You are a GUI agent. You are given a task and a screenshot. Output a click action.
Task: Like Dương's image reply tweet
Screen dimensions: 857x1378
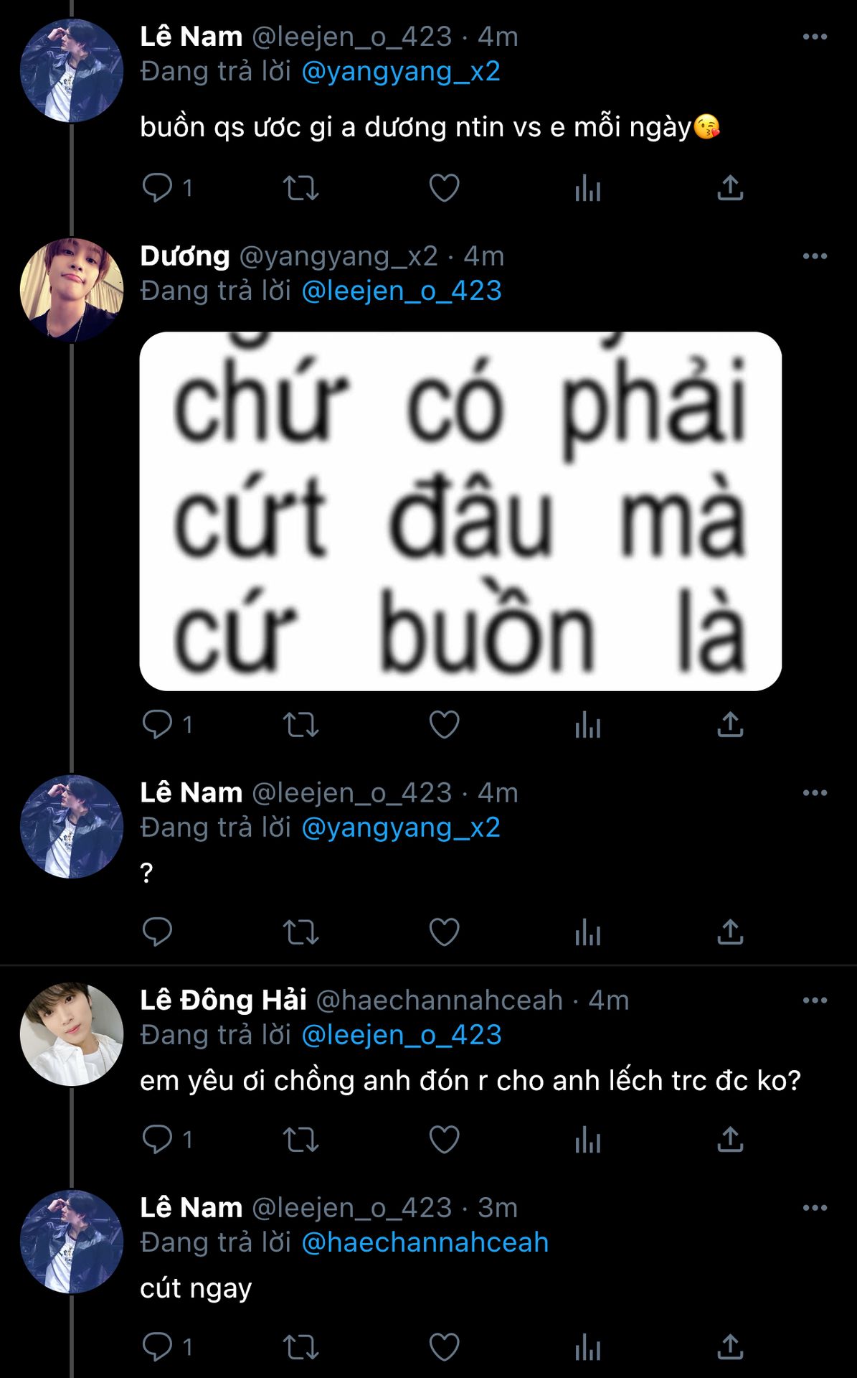(444, 725)
